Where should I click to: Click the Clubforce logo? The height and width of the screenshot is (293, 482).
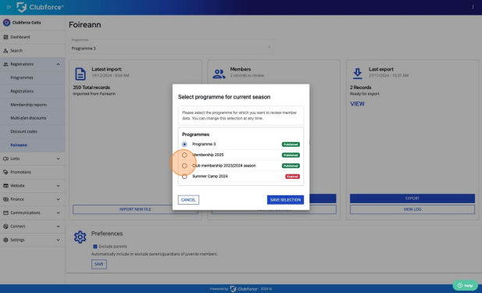click(40, 7)
